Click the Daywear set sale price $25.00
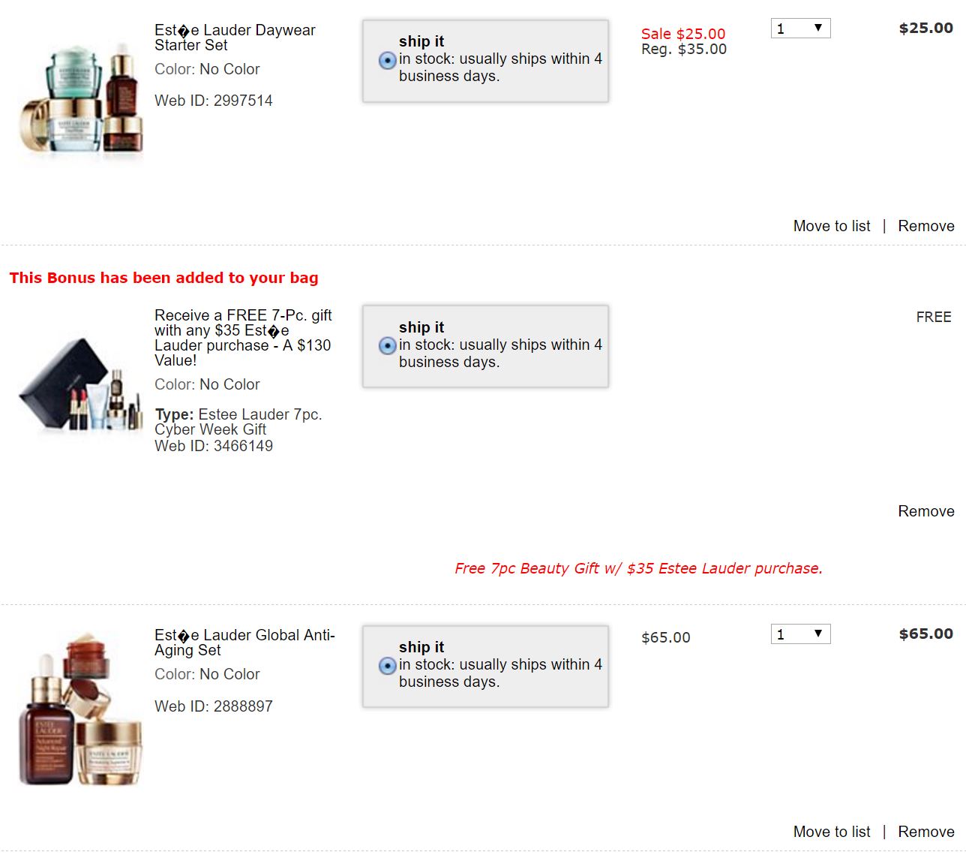 pos(683,34)
